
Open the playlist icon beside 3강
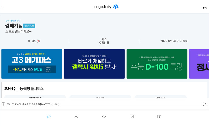click(x=3, y=104)
